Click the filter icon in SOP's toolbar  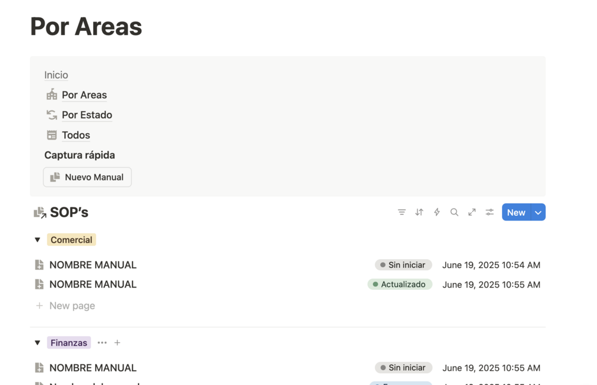402,212
